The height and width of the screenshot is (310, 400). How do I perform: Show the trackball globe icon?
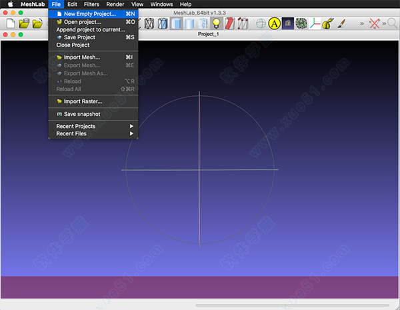pyautogui.click(x=261, y=23)
